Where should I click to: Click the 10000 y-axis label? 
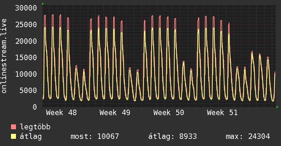[x=27, y=74]
